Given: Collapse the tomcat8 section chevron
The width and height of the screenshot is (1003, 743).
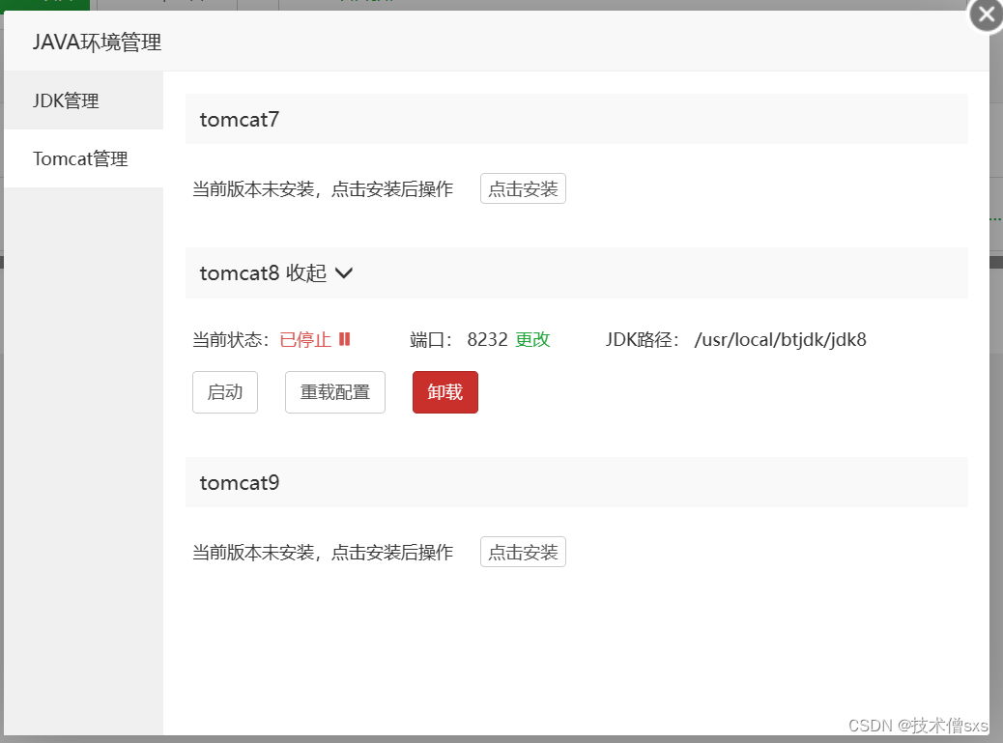Looking at the screenshot, I should coord(343,273).
